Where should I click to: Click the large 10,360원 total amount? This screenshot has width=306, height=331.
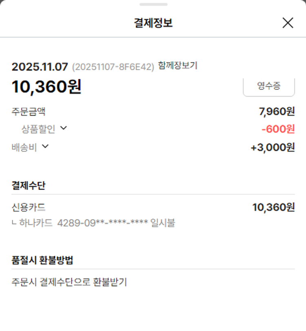click(47, 87)
